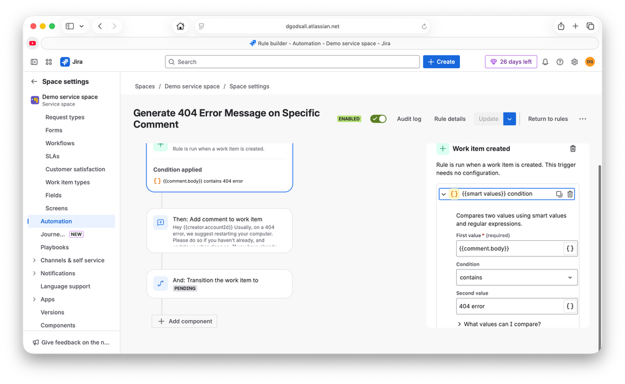Click Return to rules

(547, 119)
